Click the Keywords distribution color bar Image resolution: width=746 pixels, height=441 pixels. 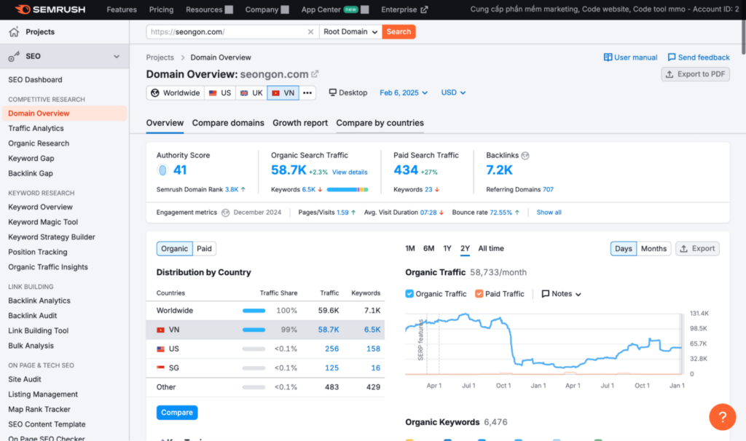coord(348,189)
